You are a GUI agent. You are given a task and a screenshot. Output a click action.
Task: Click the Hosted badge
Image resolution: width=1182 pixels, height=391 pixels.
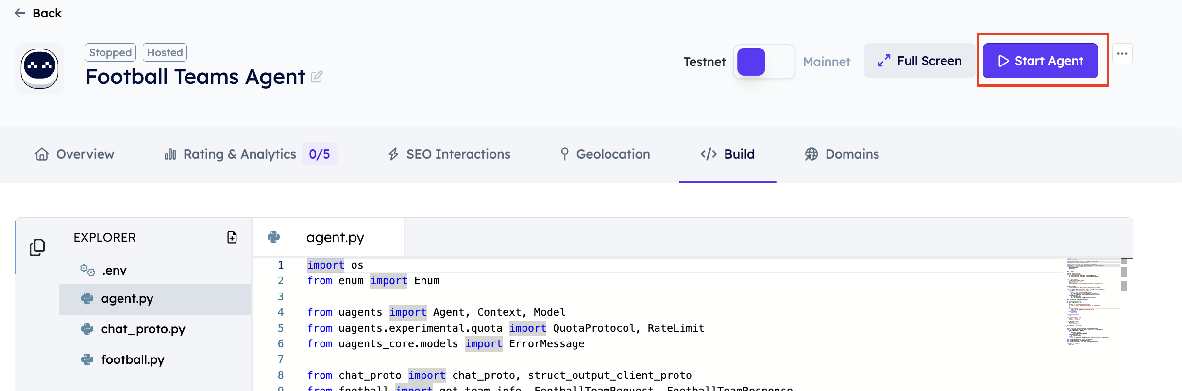165,52
